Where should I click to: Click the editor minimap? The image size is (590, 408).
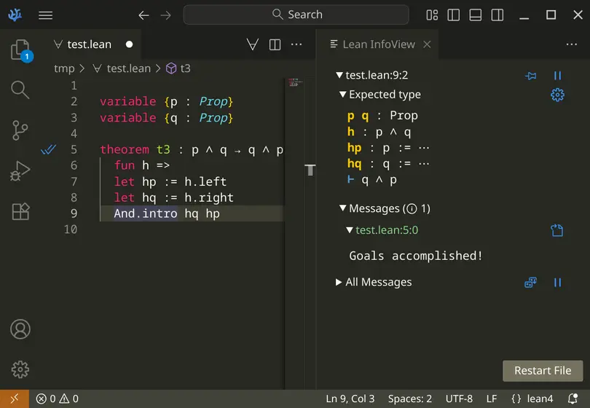296,82
